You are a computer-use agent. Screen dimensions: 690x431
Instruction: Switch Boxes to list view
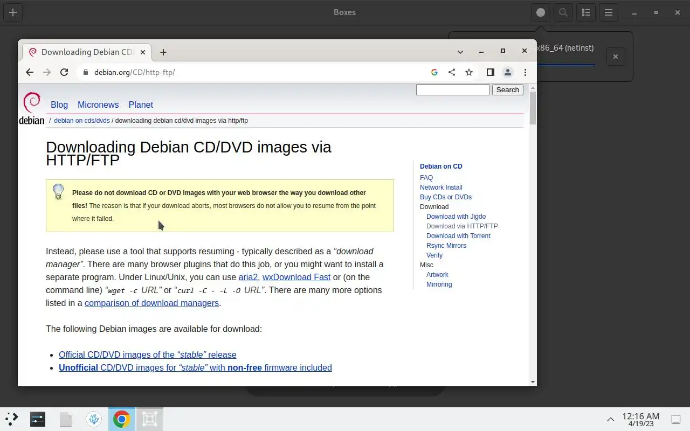click(586, 12)
